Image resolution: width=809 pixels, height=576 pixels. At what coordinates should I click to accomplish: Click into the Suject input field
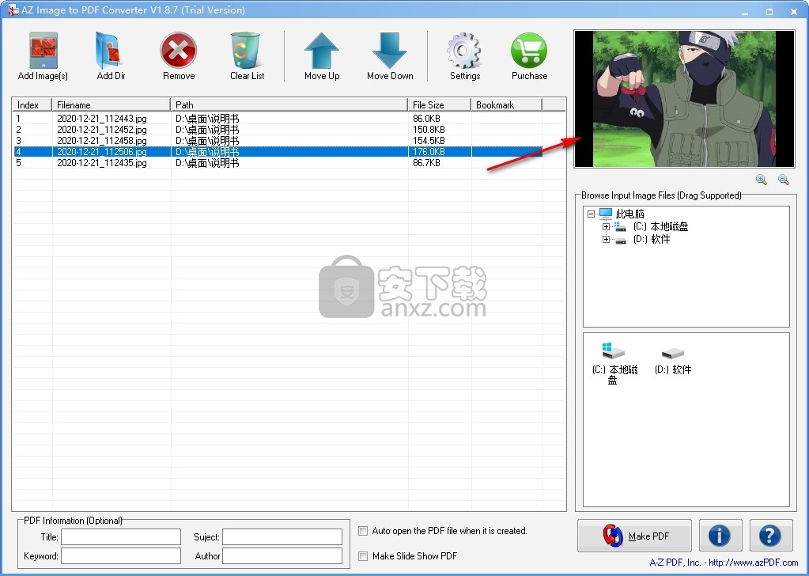tap(282, 536)
